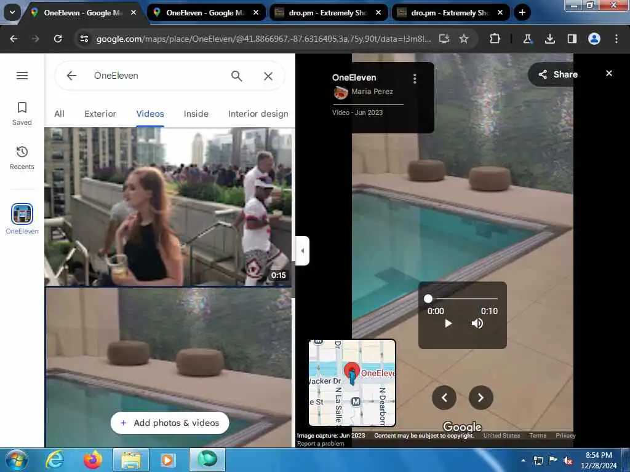
Task: Click the Share button
Action: click(558, 74)
